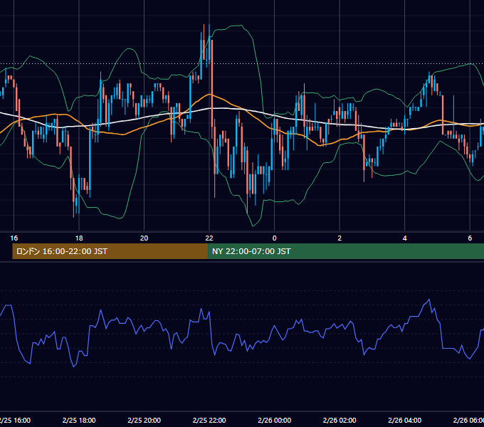Click the 6 hour axis label

point(470,238)
